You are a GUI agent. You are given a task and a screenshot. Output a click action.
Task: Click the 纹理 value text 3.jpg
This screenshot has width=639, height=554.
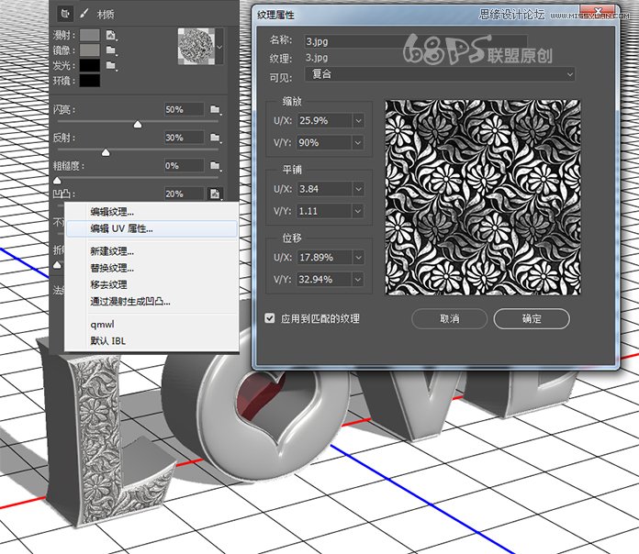317,58
